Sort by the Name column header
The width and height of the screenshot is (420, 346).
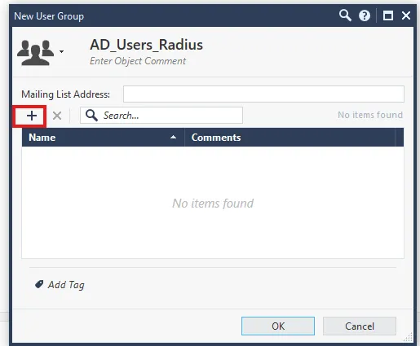click(x=103, y=138)
